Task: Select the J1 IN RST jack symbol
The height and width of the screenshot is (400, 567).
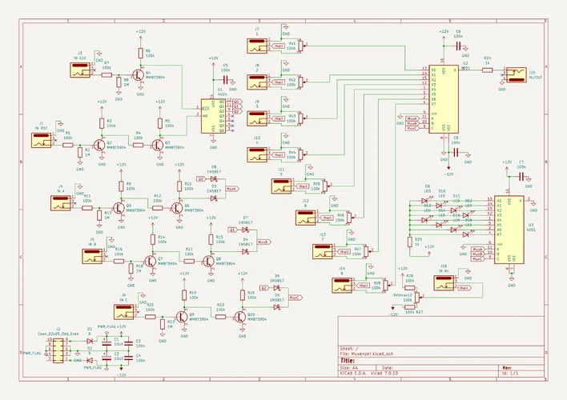Action: [x=42, y=140]
